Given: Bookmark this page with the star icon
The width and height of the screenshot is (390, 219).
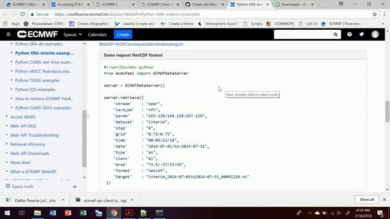Looking at the screenshot, I should (x=375, y=15).
